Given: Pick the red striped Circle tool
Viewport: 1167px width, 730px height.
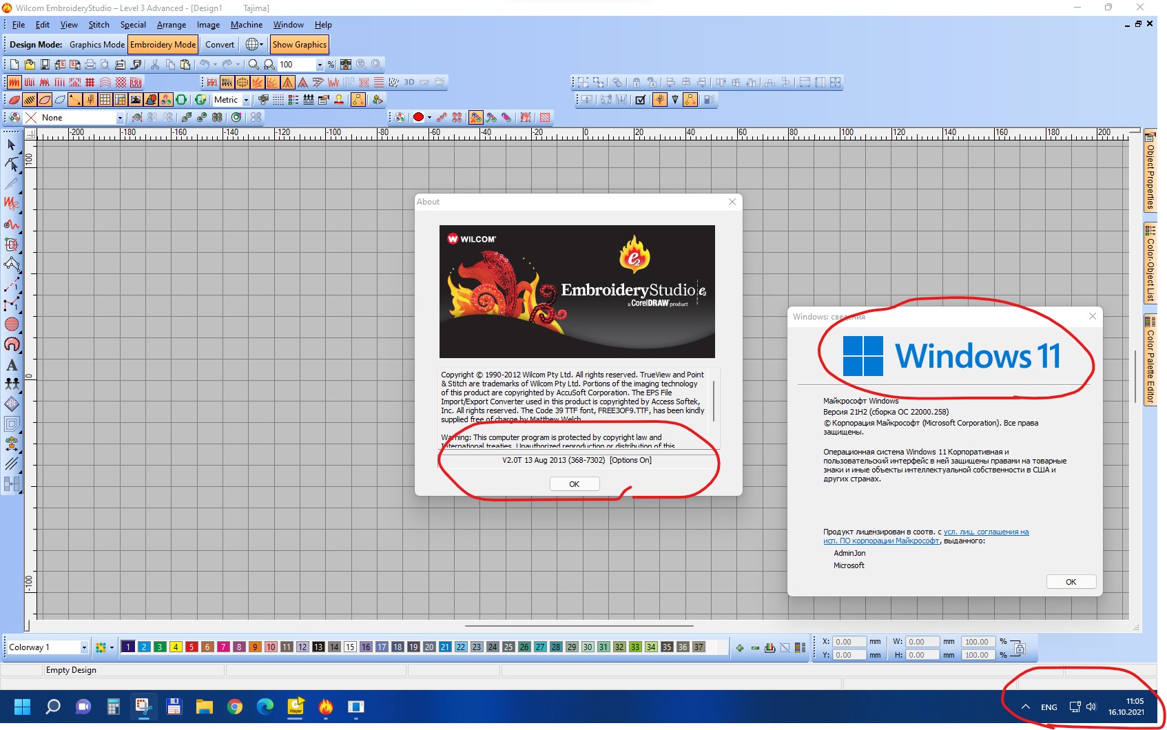Looking at the screenshot, I should tap(12, 324).
